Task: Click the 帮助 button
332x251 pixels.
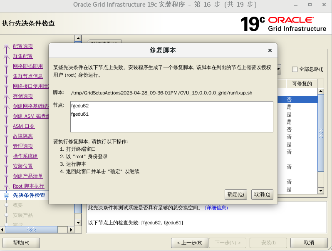Action: click(x=21, y=243)
